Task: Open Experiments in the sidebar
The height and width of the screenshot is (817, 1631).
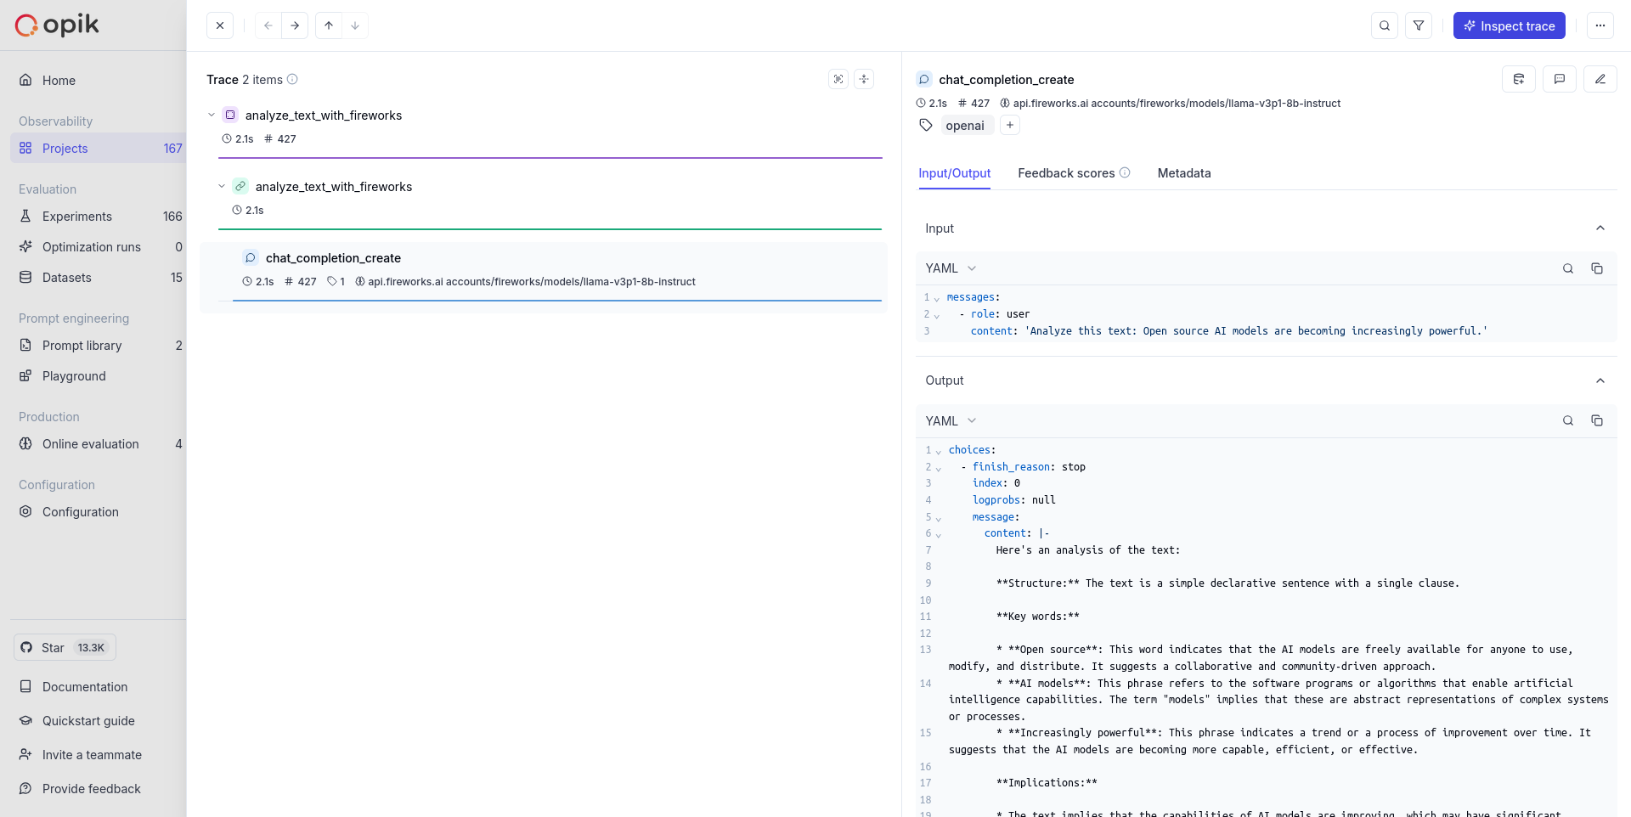Action: 77,217
